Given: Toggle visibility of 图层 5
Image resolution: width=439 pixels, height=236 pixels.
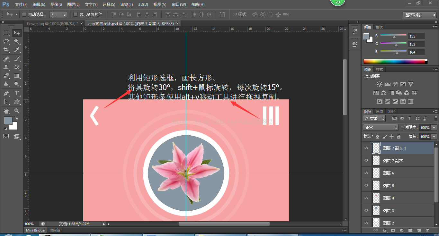Looking at the screenshot, I should point(366,186).
